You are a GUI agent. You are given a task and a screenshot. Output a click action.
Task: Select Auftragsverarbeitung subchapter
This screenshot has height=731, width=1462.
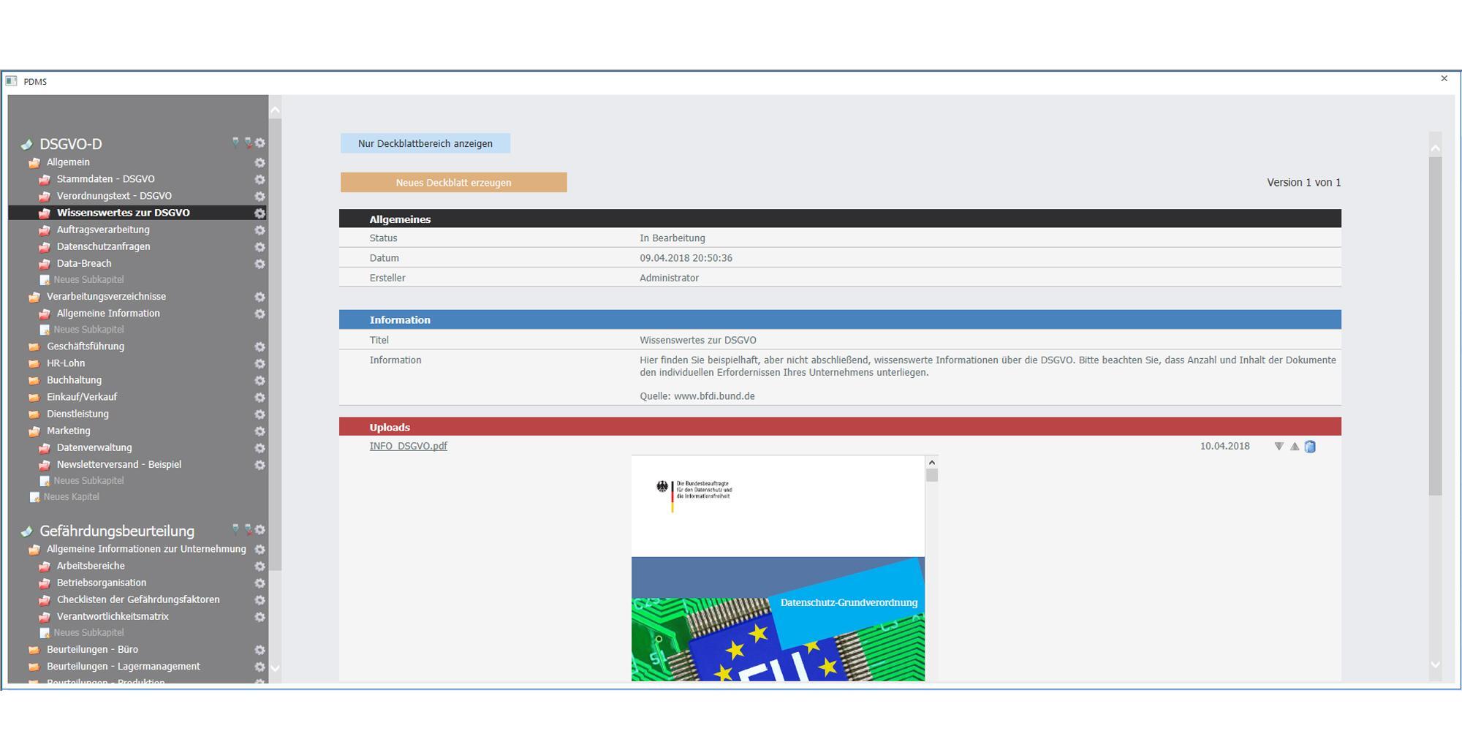(x=103, y=230)
